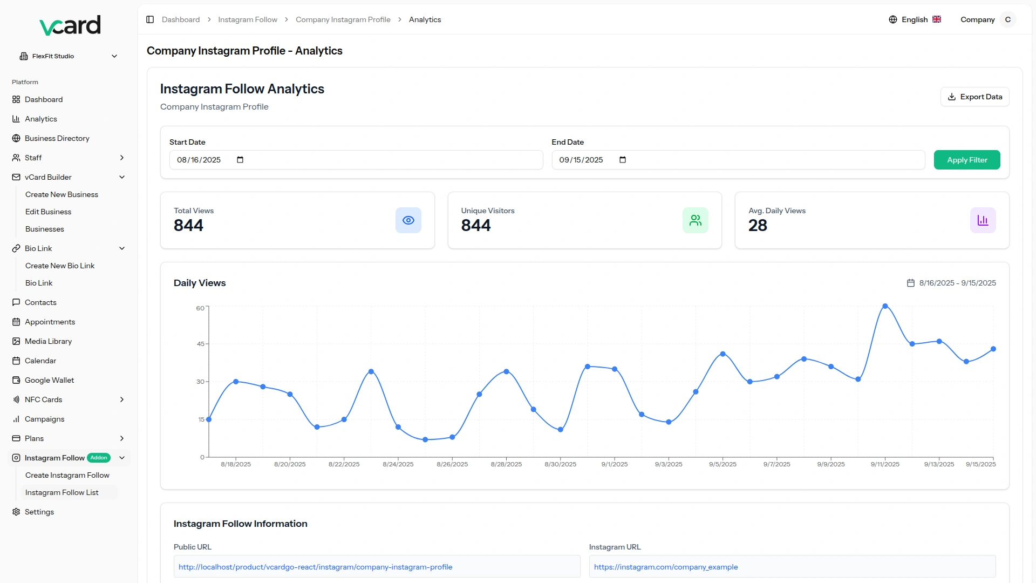The image size is (1036, 583).
Task: Open Businesses menu item
Action: (44, 229)
